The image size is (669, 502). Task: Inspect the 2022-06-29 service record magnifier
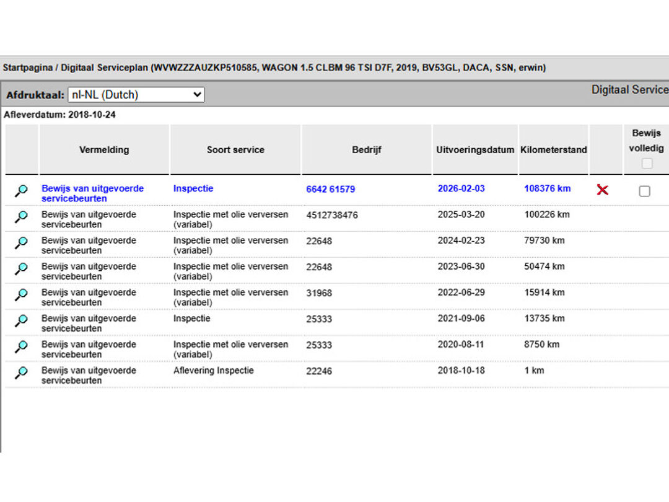tap(21, 295)
